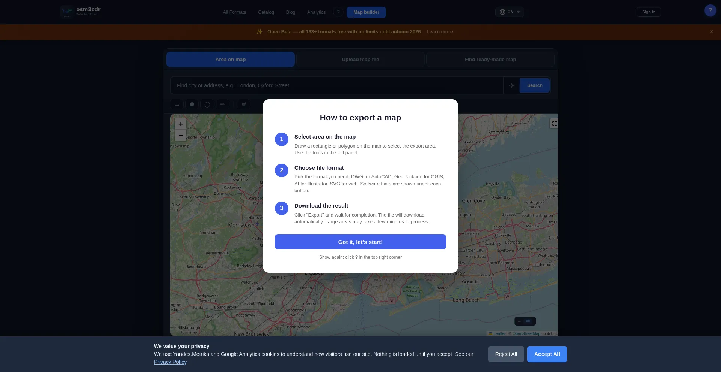Reject all cookies
The height and width of the screenshot is (372, 721).
click(x=506, y=354)
